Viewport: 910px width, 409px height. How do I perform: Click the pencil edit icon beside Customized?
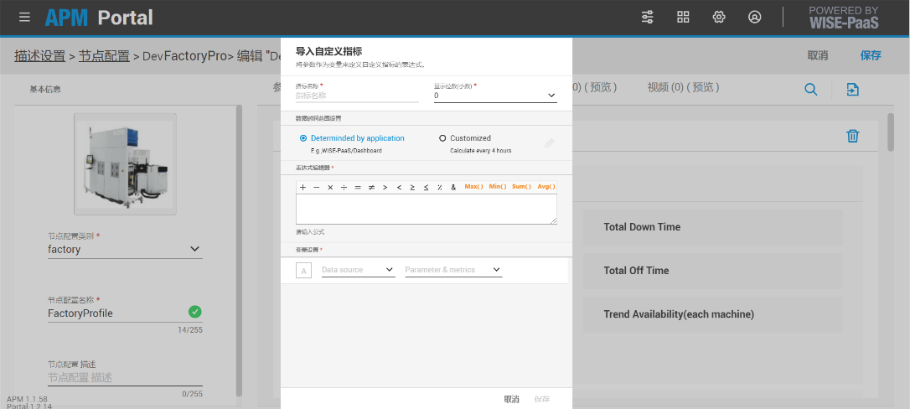[549, 143]
